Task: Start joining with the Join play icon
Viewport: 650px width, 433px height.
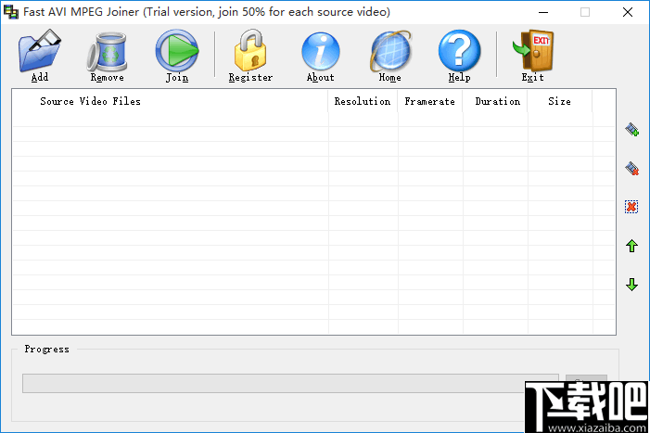Action: point(177,51)
